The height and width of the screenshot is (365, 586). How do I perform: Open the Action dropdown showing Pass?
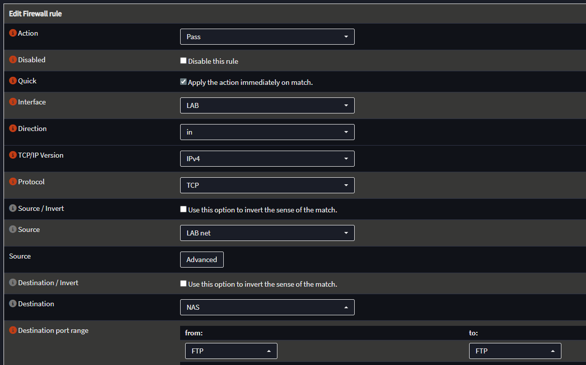(267, 37)
